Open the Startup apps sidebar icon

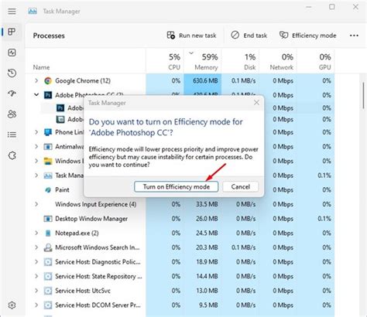pyautogui.click(x=12, y=94)
